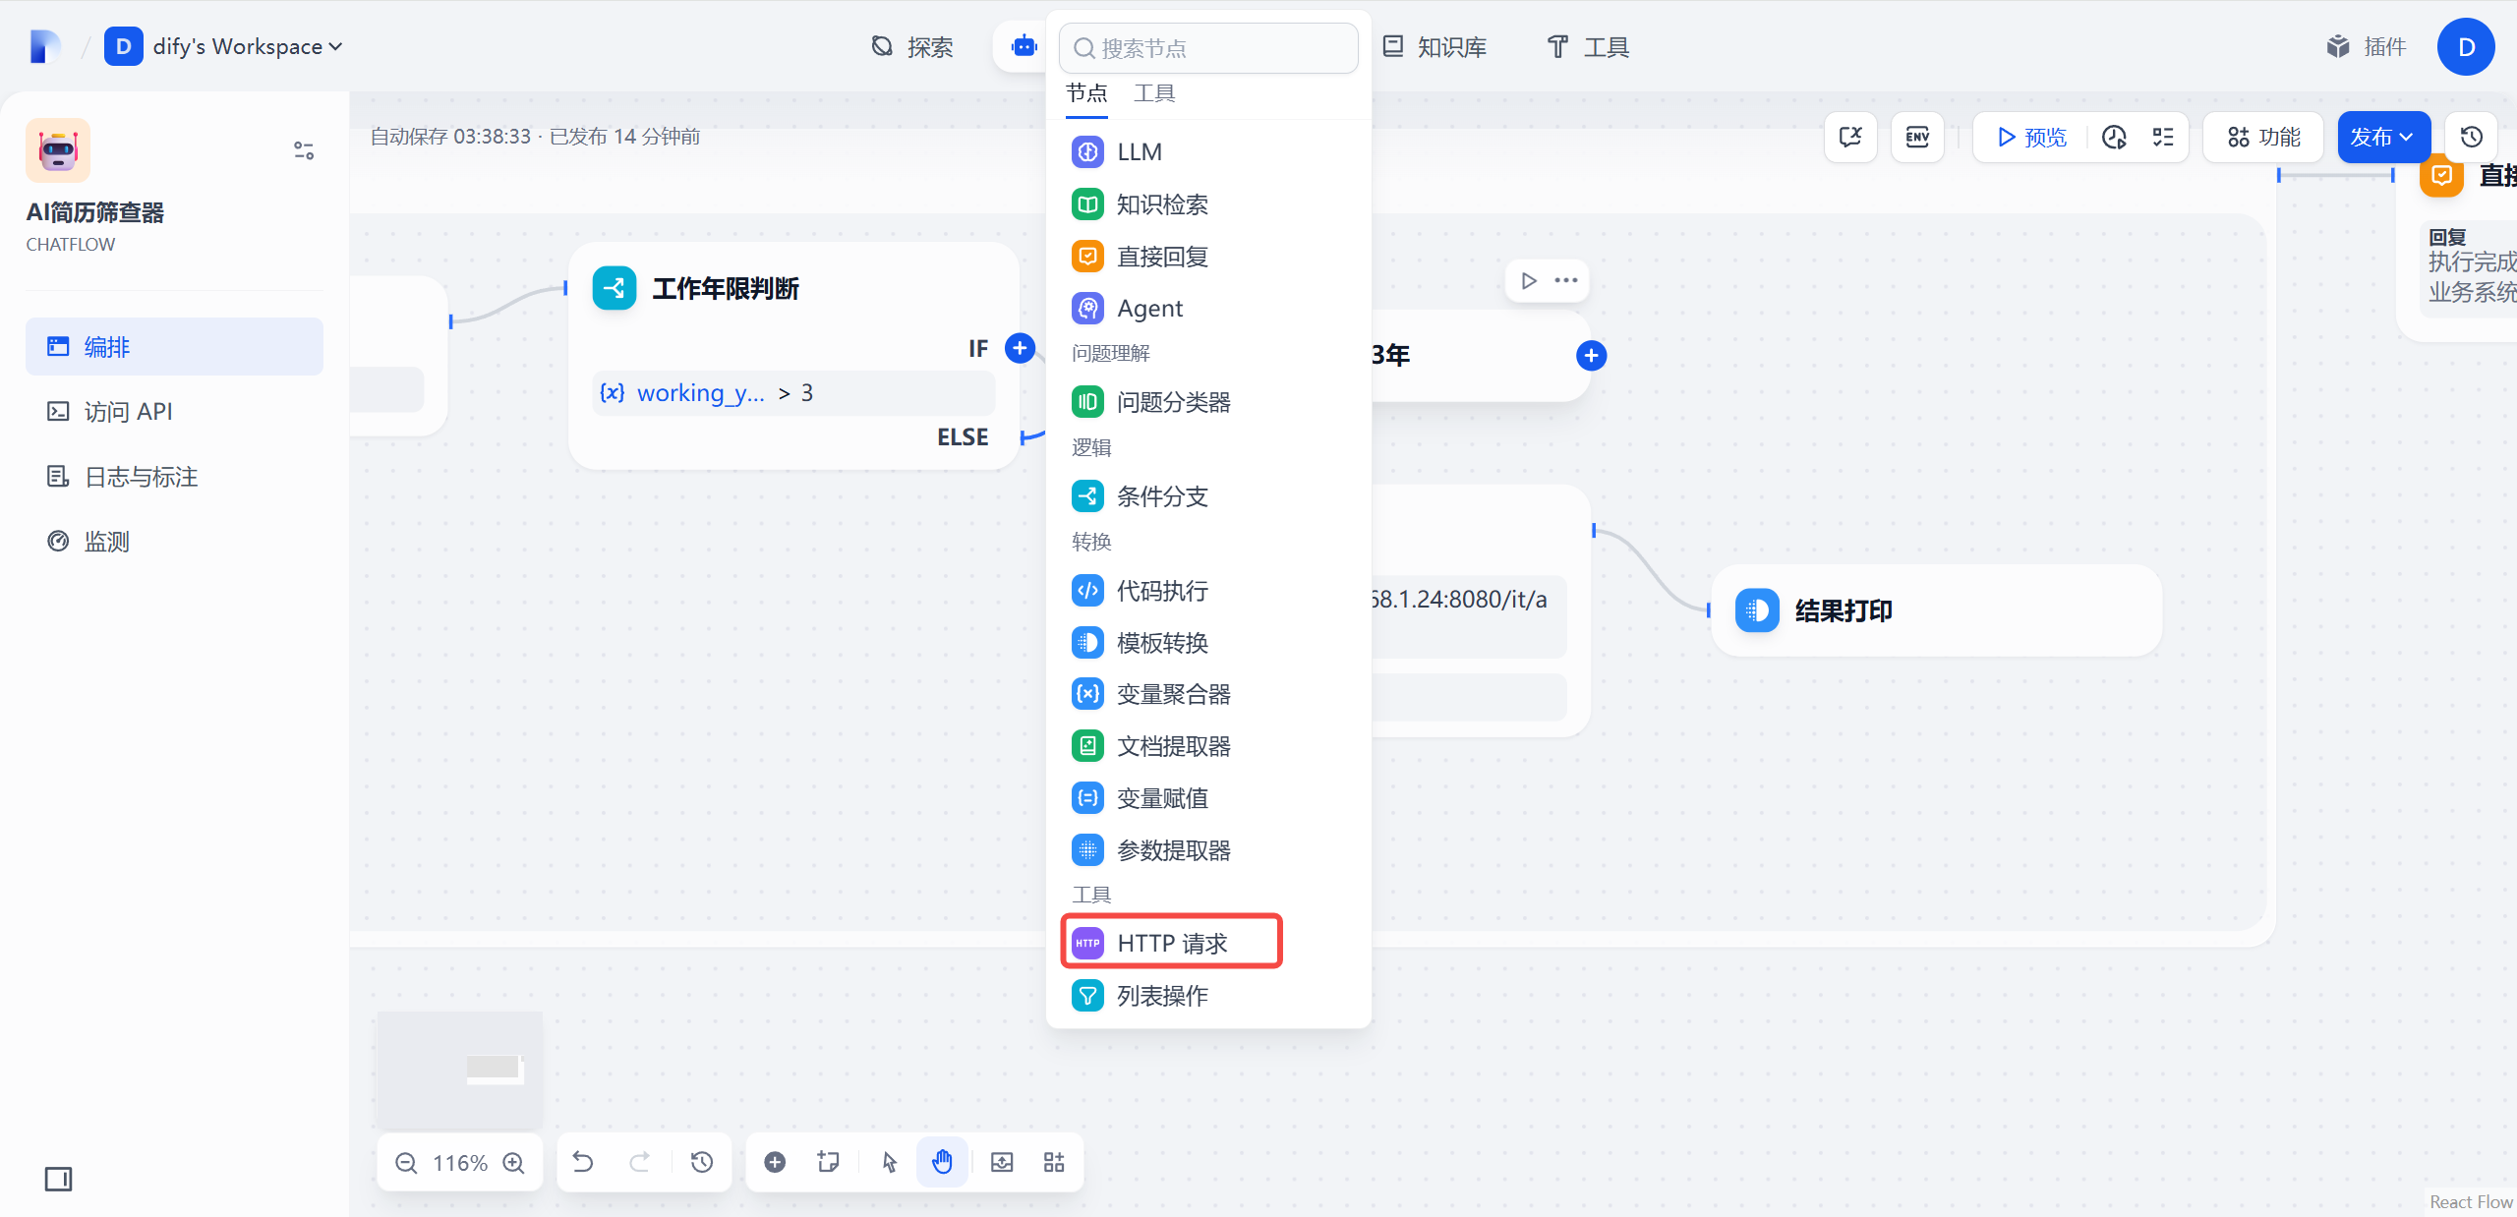2517x1217 pixels.
Task: Click the 预览 preview button
Action: pyautogui.click(x=2027, y=137)
